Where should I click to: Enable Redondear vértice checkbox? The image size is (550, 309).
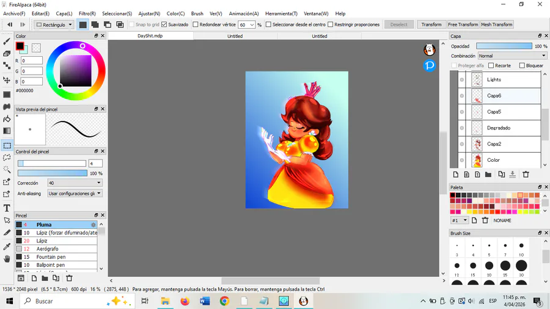click(196, 24)
